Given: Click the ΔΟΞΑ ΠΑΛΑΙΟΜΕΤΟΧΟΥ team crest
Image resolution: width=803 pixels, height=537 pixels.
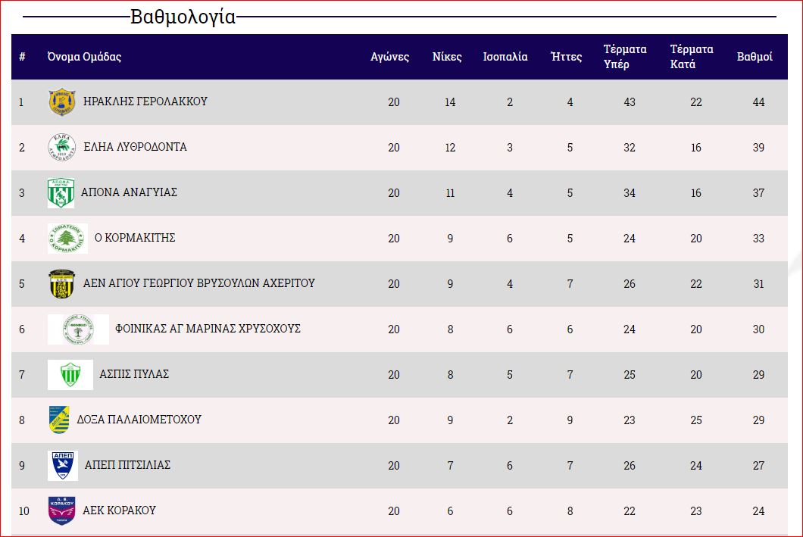Looking at the screenshot, I should tap(59, 420).
